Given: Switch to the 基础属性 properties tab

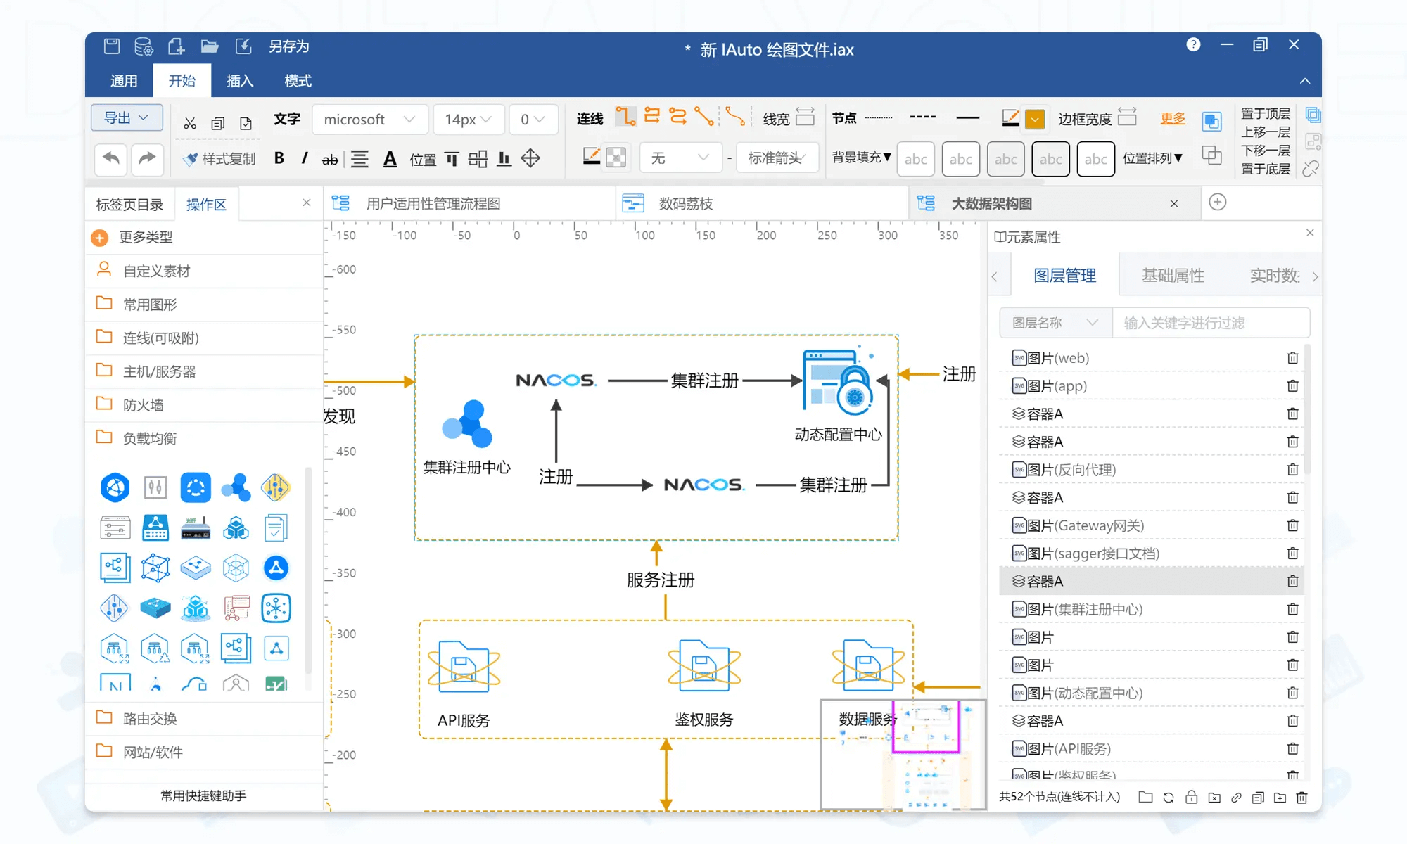Looking at the screenshot, I should 1173,276.
